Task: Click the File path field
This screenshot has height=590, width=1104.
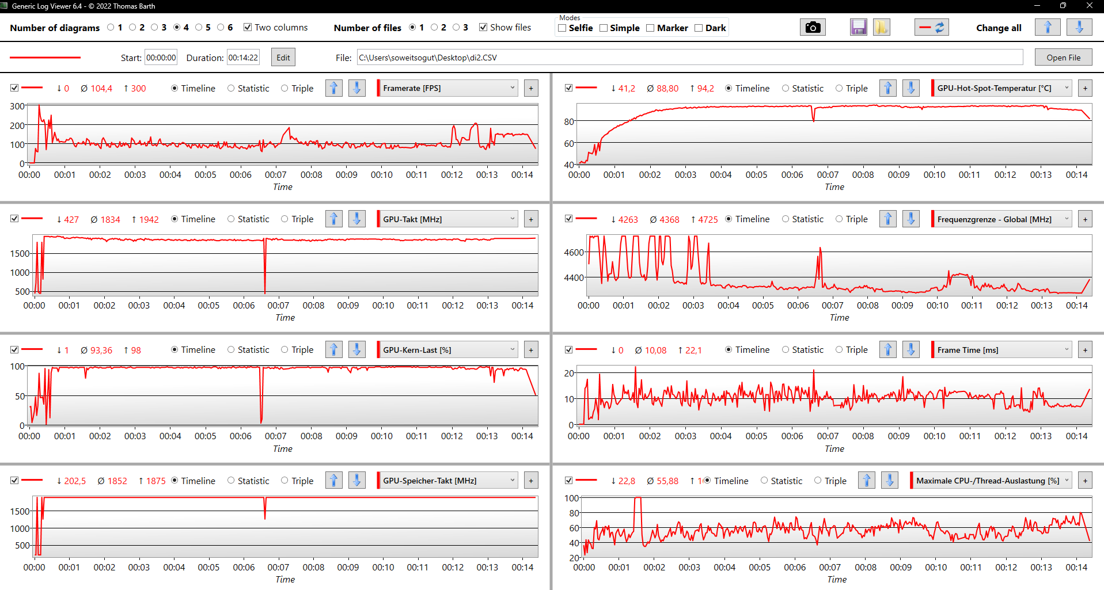Action: coord(690,57)
